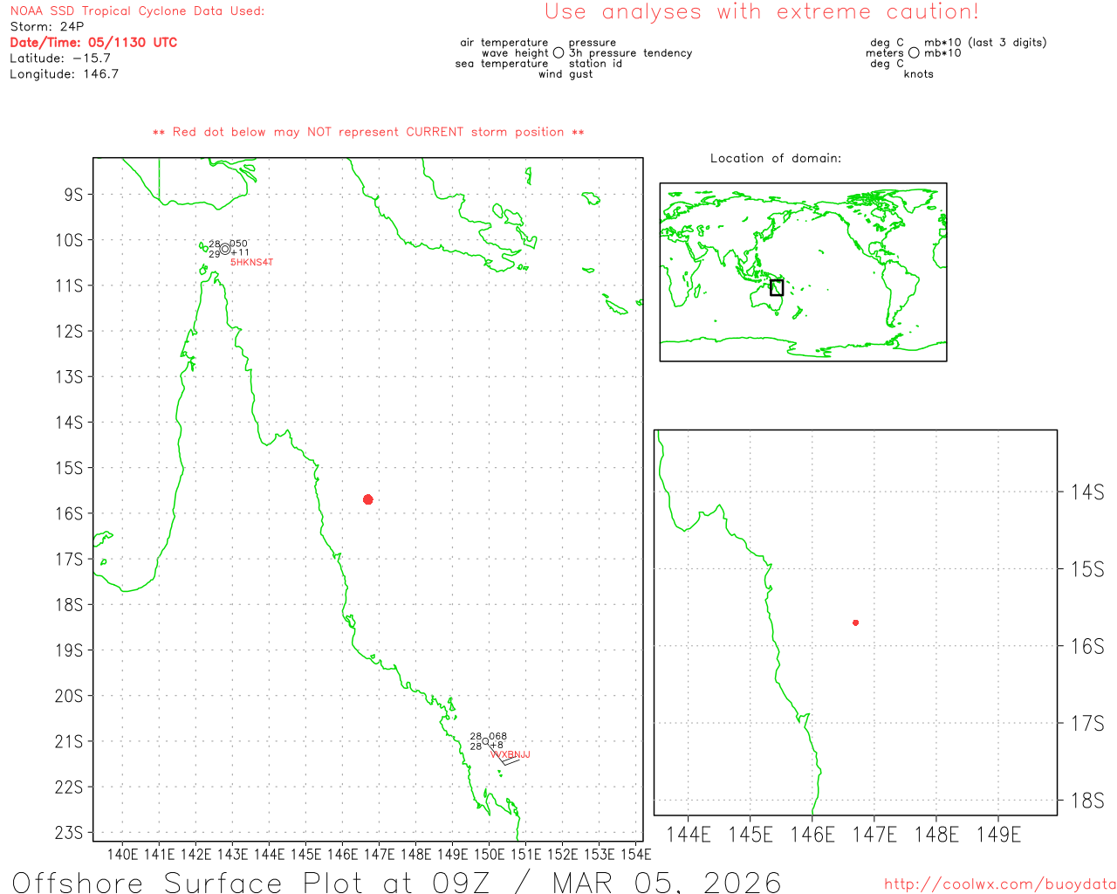This screenshot has height=894, width=1117.
Task: Click 'wave height' legend label
Action: 515,53
